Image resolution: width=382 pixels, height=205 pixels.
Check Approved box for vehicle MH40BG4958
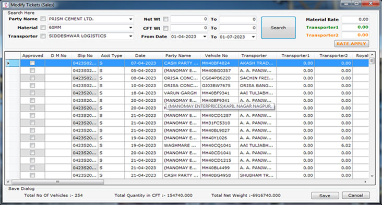coord(32,175)
